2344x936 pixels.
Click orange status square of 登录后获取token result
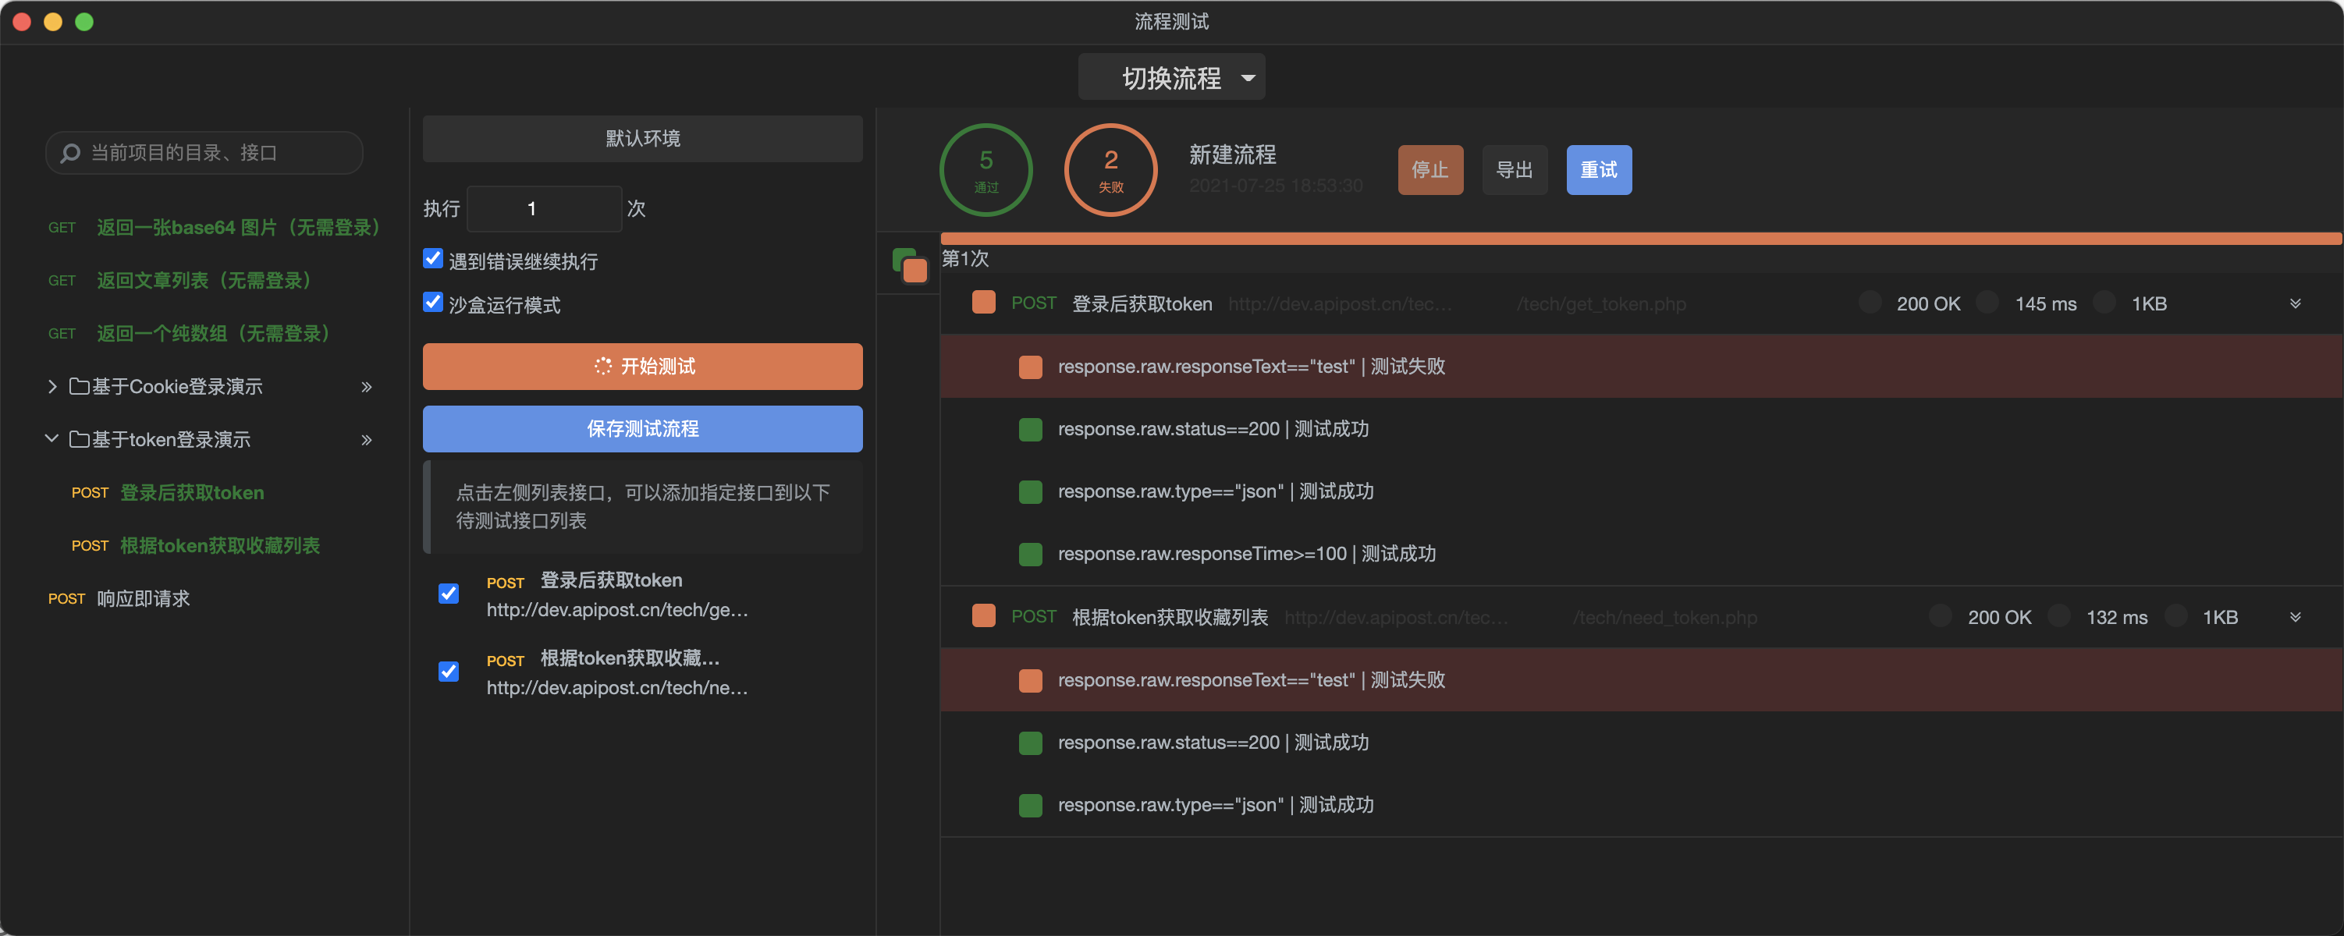pos(982,303)
